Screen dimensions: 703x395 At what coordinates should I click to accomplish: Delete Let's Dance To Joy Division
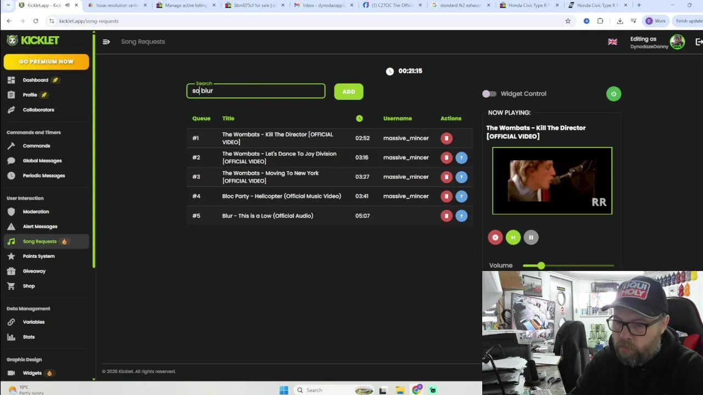coord(447,157)
